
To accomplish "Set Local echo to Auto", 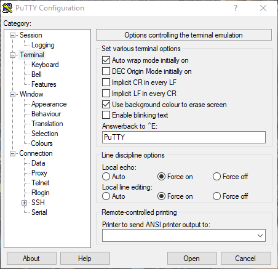I will click(x=106, y=177).
